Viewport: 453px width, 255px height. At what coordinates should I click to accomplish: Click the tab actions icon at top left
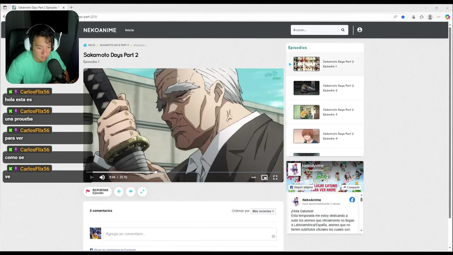click(x=5, y=7)
